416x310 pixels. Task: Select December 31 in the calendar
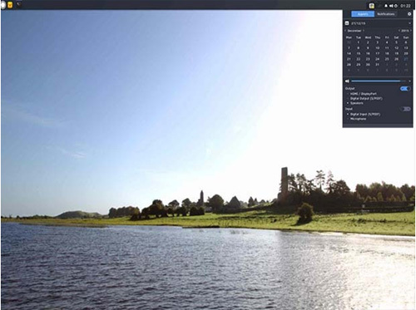377,65
